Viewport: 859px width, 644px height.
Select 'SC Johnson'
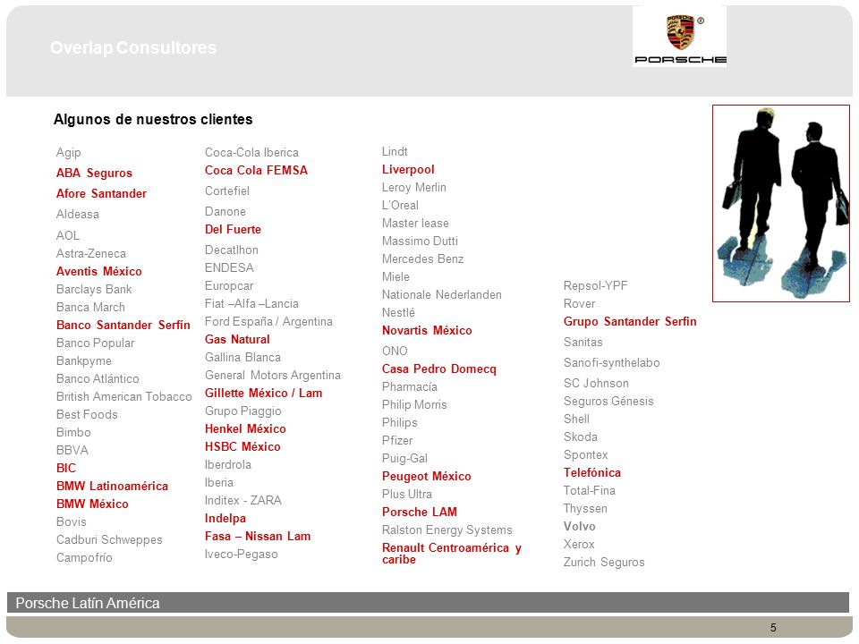pyautogui.click(x=596, y=384)
